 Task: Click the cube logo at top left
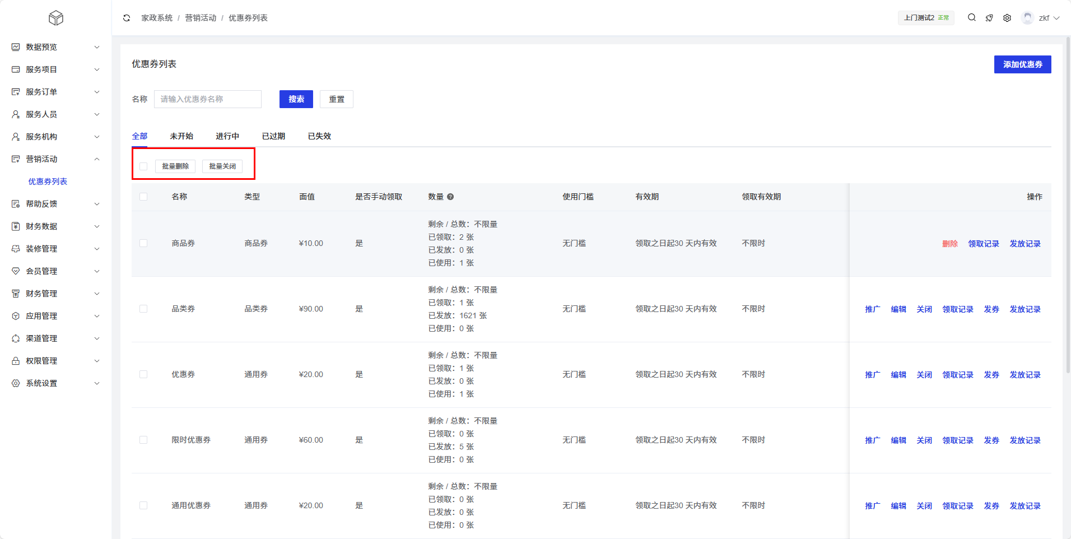coord(56,18)
